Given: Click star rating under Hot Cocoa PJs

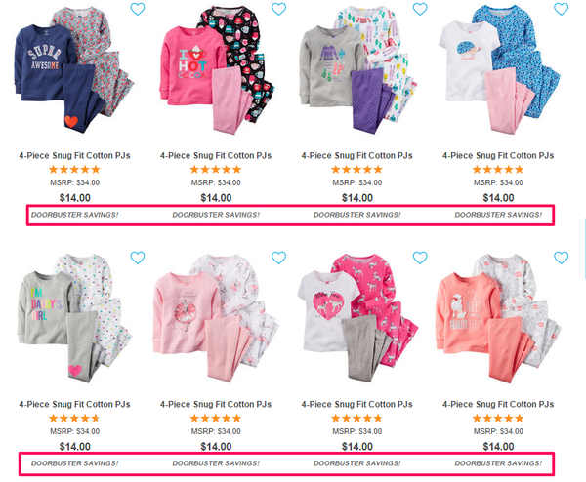Looking at the screenshot, I should click(x=216, y=170).
